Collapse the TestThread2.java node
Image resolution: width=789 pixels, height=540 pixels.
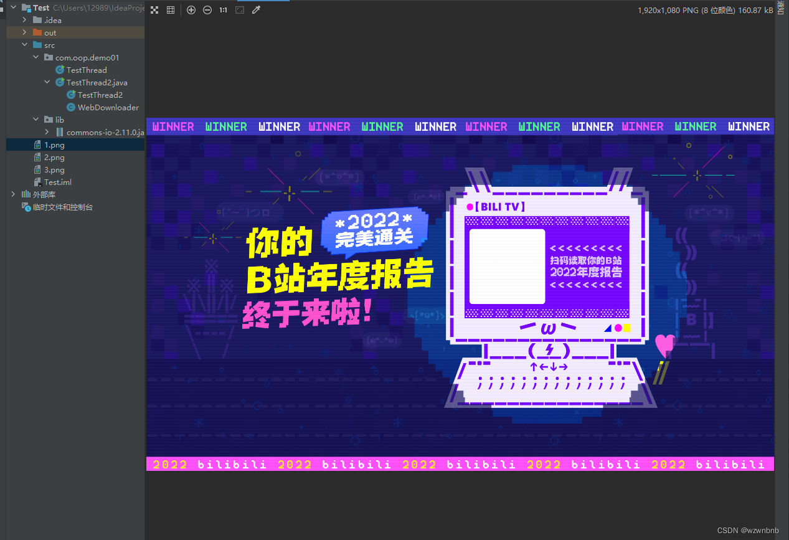(x=47, y=82)
